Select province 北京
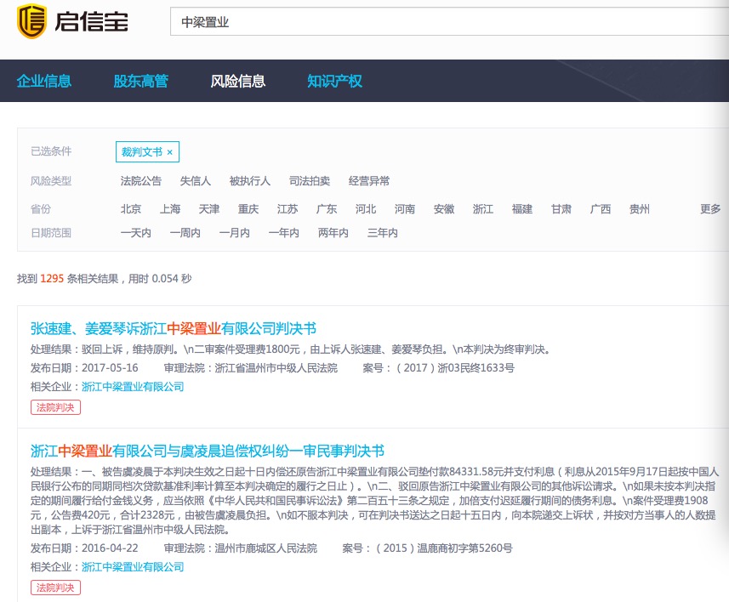Image resolution: width=729 pixels, height=602 pixels. (x=131, y=208)
